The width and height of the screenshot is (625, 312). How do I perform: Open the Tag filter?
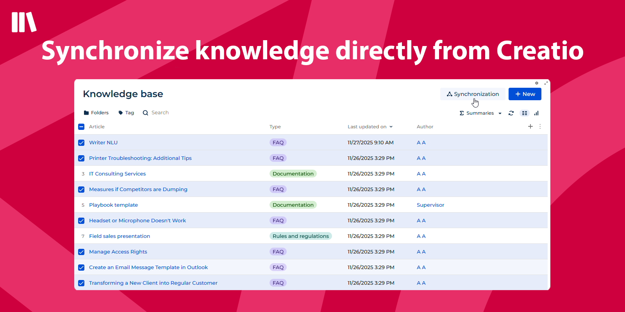pyautogui.click(x=126, y=113)
